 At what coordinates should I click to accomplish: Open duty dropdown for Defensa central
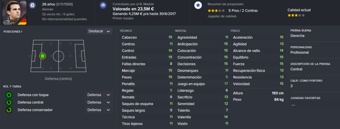point(99,103)
